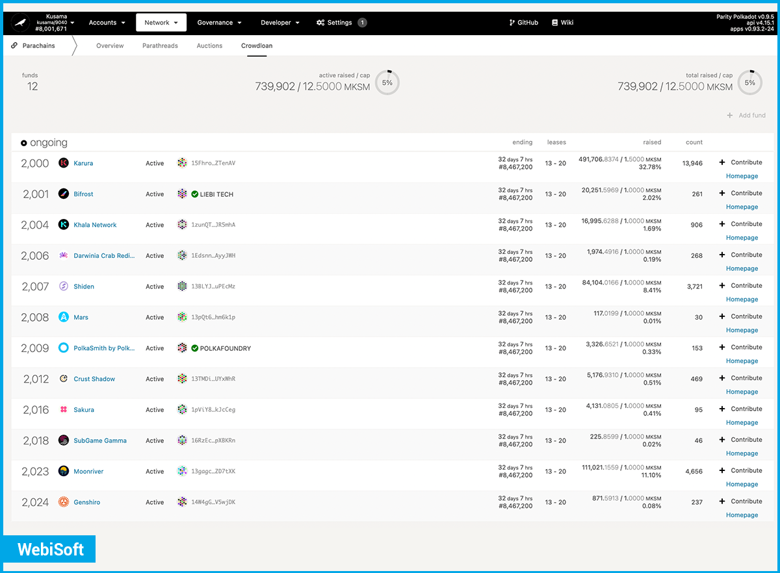
Task: Click the Khala Network logo icon
Action: click(64, 225)
